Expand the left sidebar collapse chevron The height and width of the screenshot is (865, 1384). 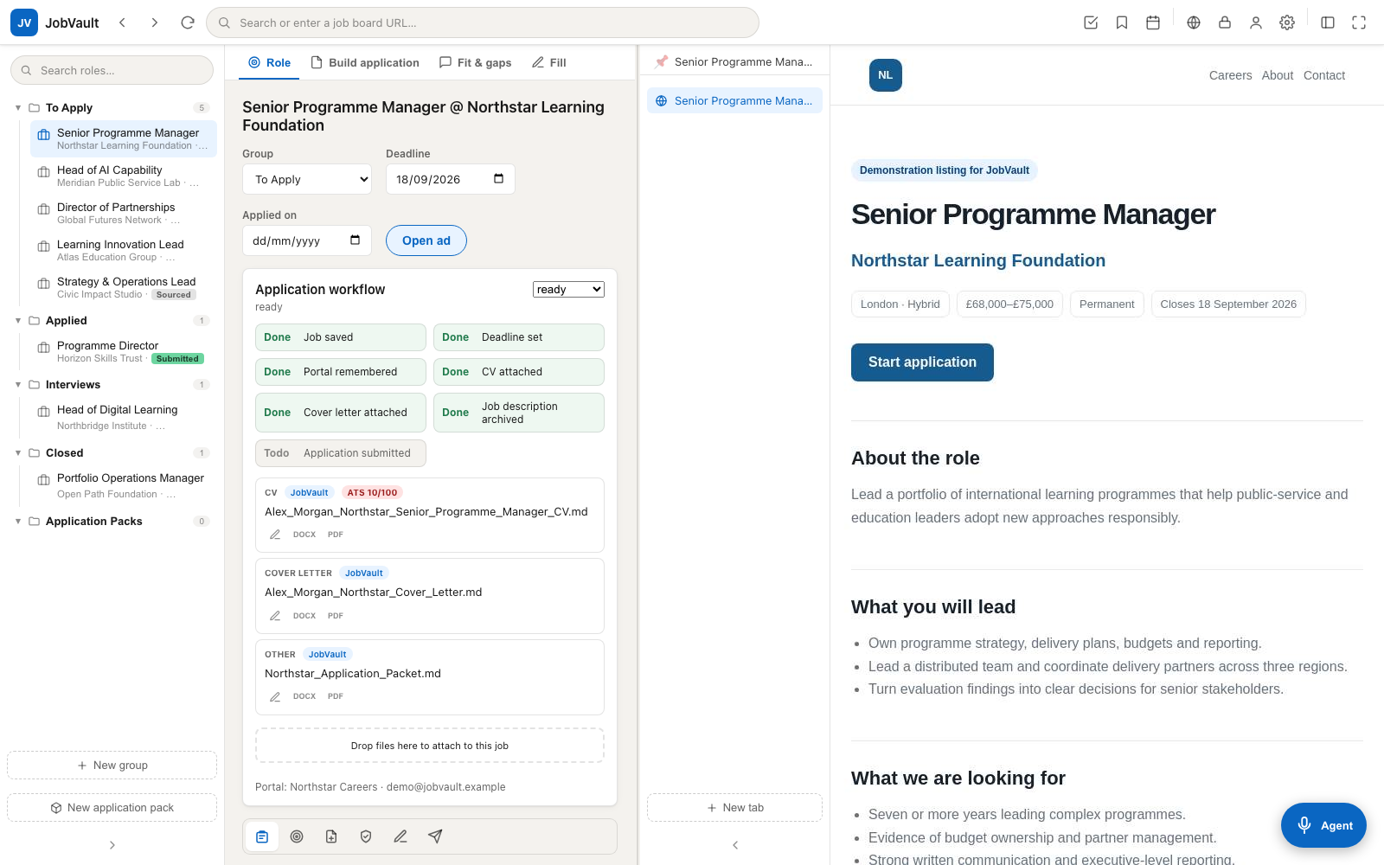click(112, 845)
